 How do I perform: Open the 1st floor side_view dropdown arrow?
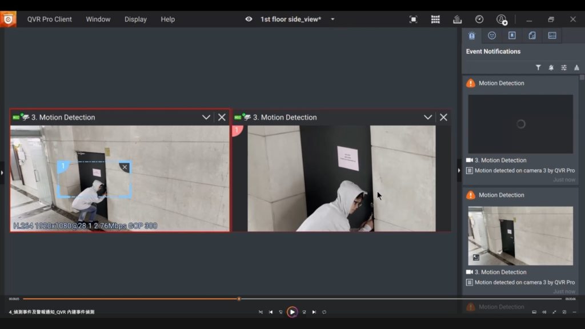(x=332, y=19)
